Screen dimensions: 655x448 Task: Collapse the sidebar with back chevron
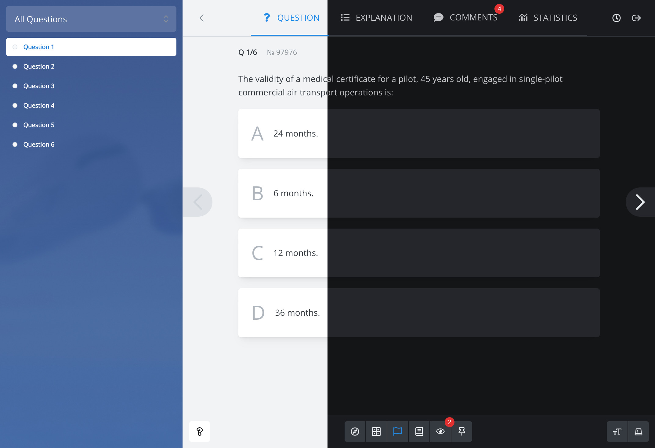tap(201, 18)
